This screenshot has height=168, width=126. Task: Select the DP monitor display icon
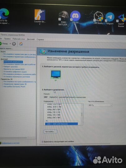(x=56, y=74)
